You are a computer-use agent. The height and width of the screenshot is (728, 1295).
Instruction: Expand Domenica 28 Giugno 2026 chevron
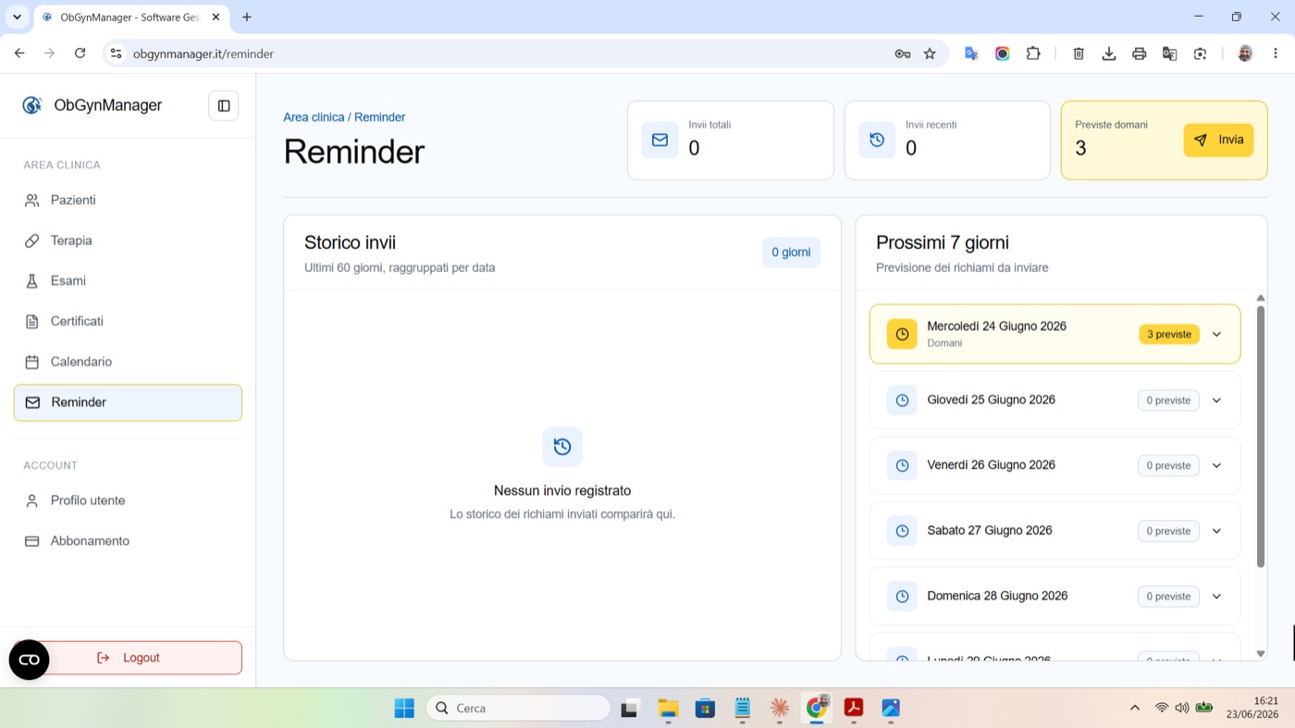(1216, 597)
